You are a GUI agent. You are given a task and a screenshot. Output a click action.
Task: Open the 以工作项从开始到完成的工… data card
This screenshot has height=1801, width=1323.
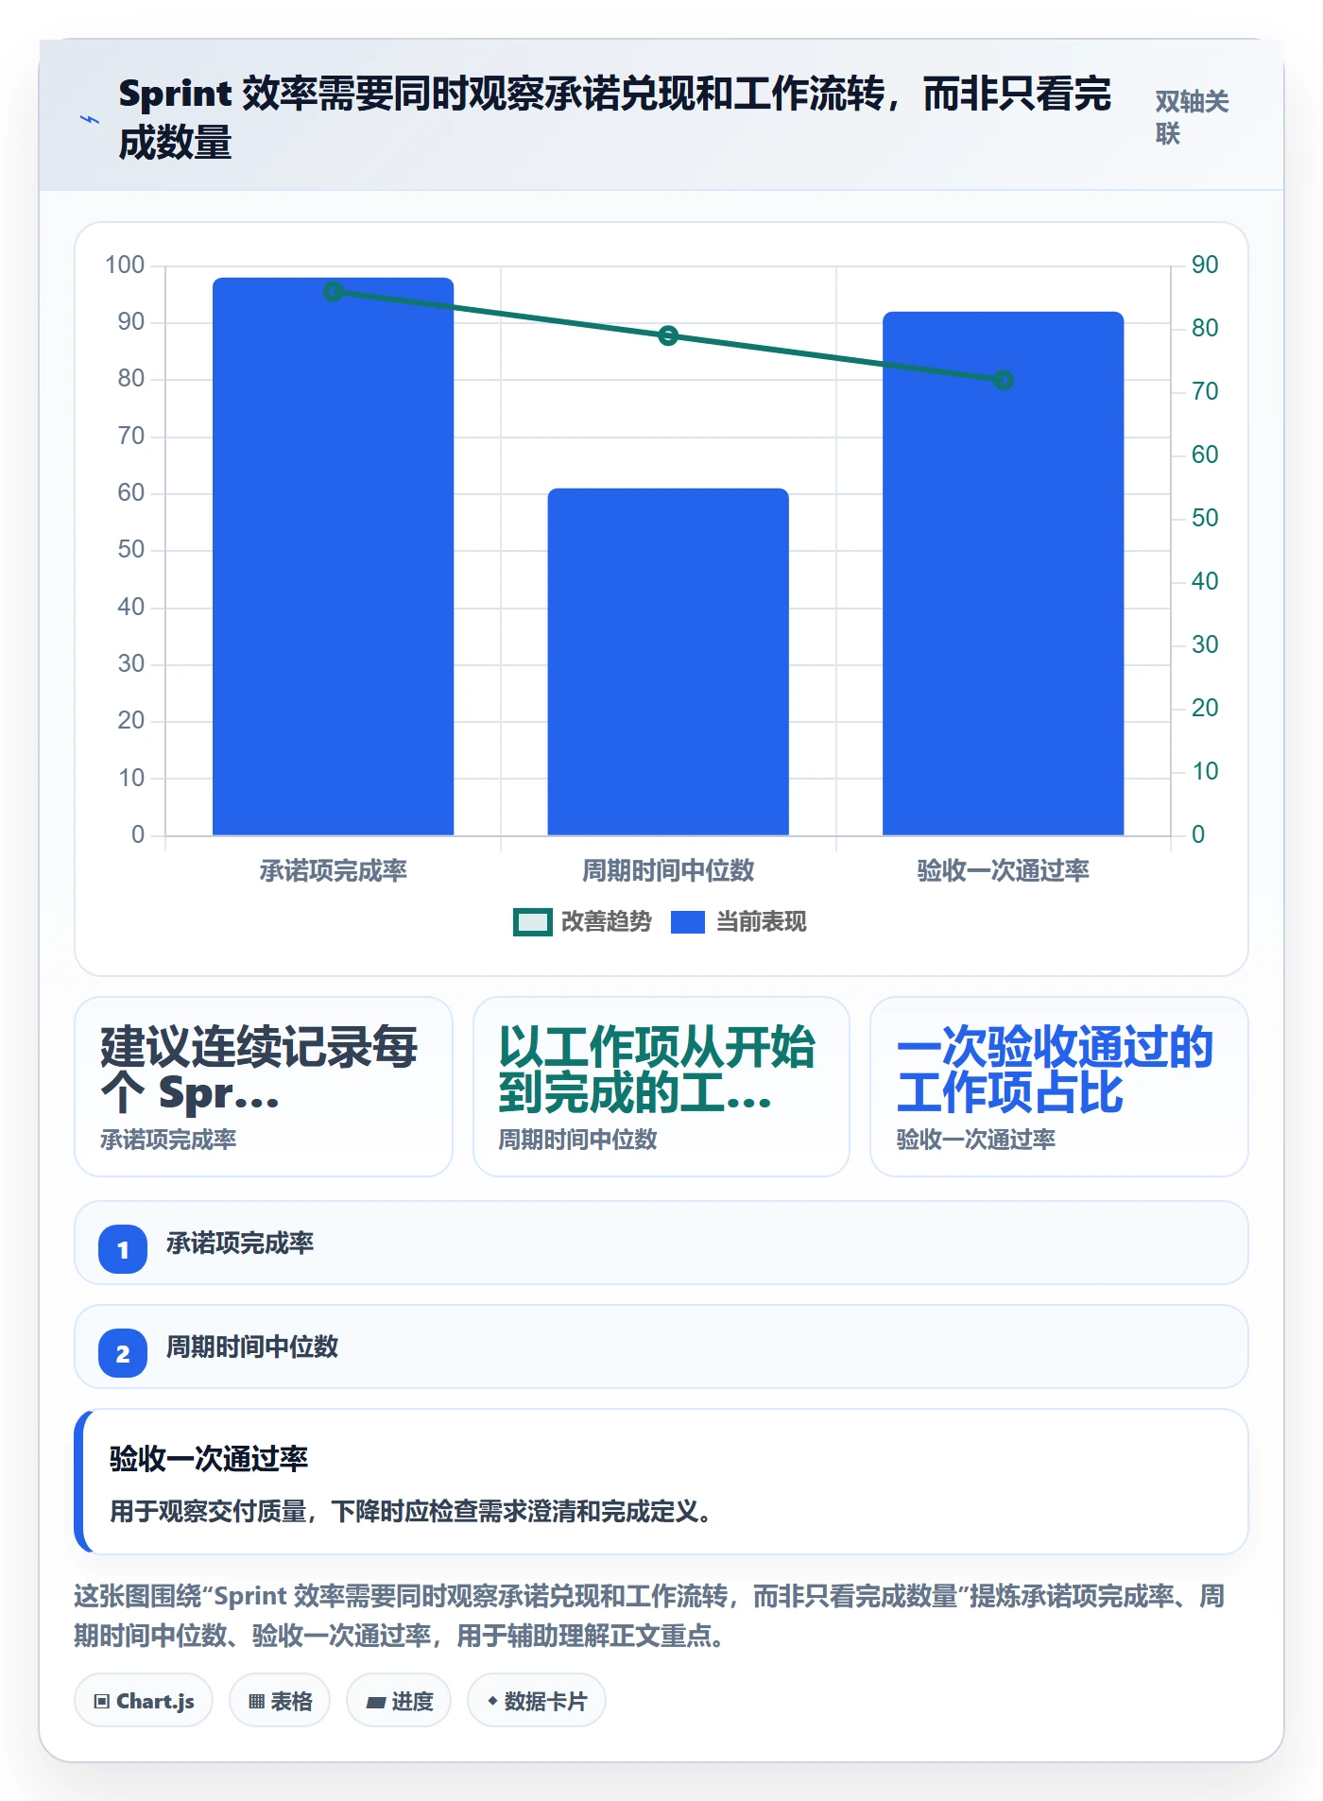[661, 1087]
